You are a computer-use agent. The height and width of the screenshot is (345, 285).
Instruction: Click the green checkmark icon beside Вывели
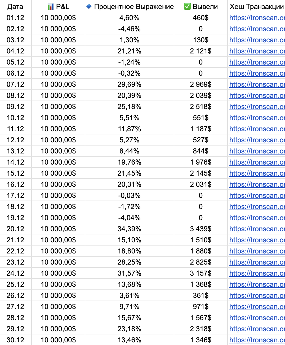point(187,6)
